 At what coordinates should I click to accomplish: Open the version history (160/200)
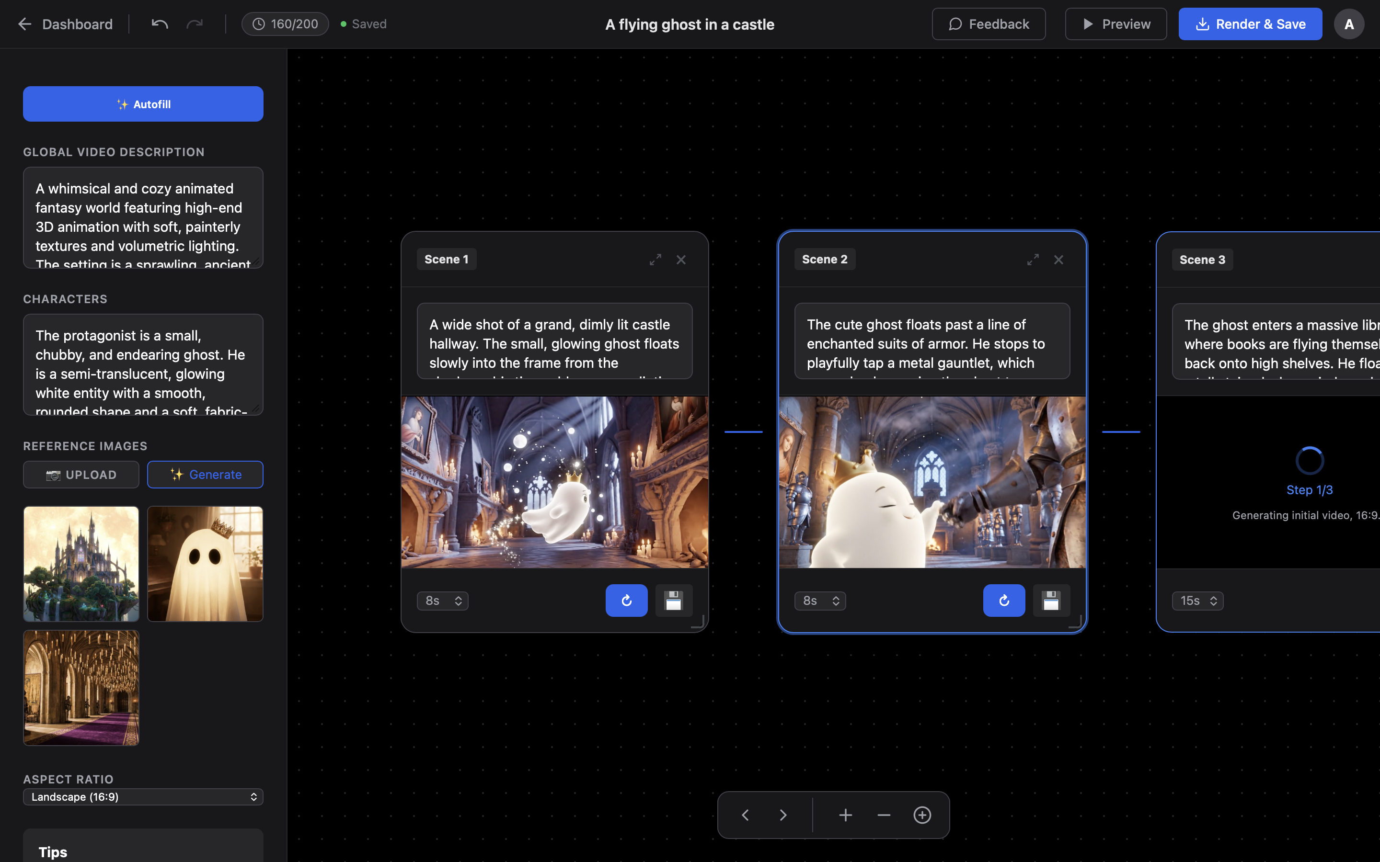point(285,23)
